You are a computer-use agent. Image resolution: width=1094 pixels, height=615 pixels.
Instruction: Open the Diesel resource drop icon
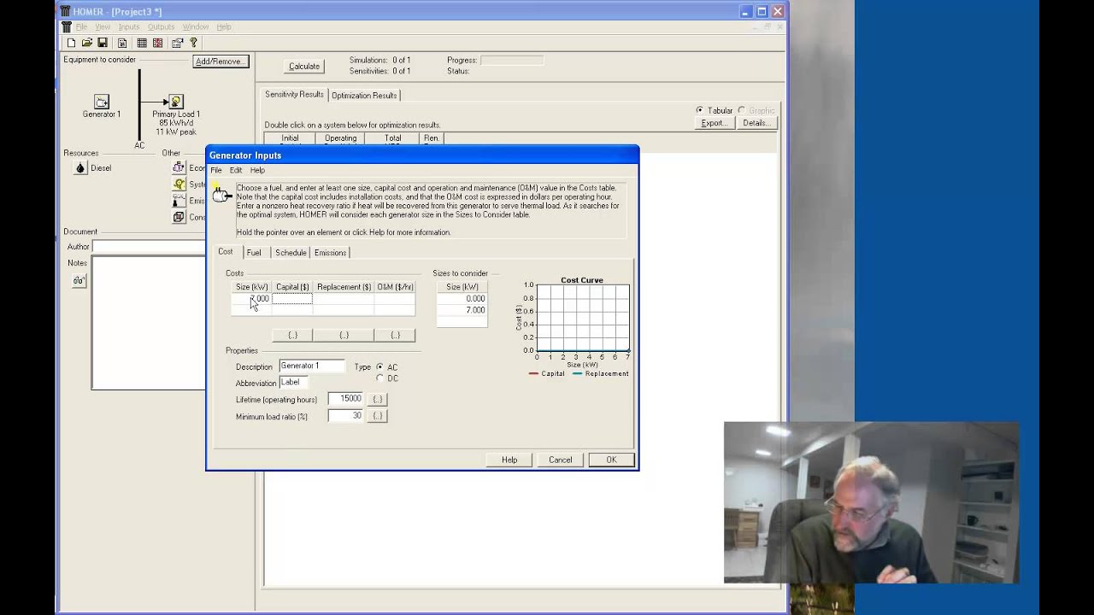(80, 167)
